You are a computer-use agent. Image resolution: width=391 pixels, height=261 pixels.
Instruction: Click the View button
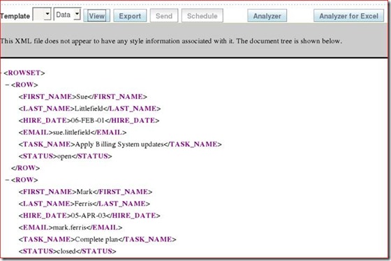pyautogui.click(x=97, y=16)
